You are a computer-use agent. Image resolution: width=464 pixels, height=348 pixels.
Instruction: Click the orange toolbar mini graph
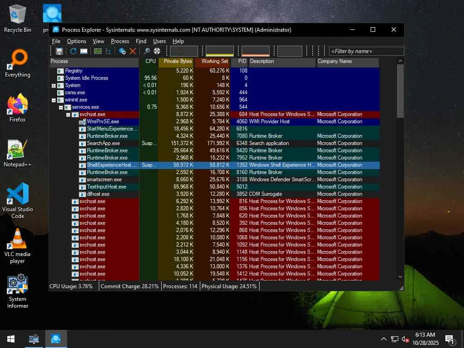[256, 51]
